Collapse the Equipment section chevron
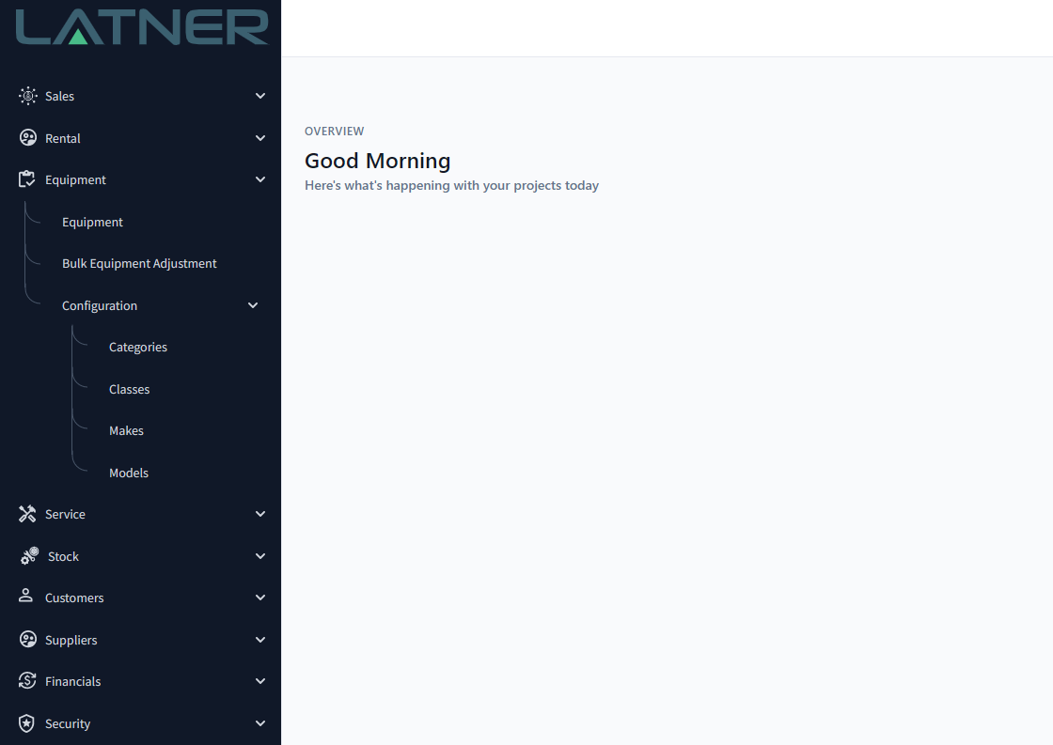This screenshot has height=745, width=1053. (260, 179)
